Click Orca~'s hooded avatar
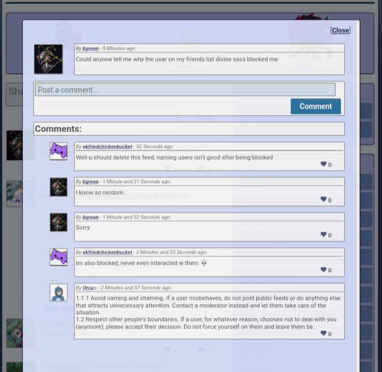This screenshot has height=372, width=382. pos(58,293)
